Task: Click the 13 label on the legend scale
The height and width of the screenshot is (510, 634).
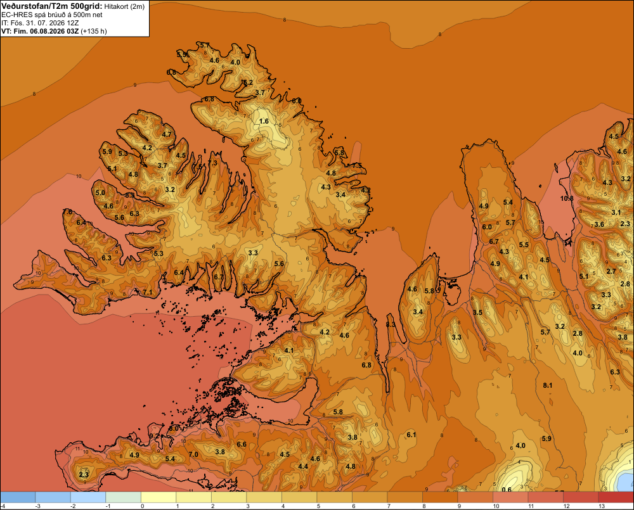Action: 602,506
